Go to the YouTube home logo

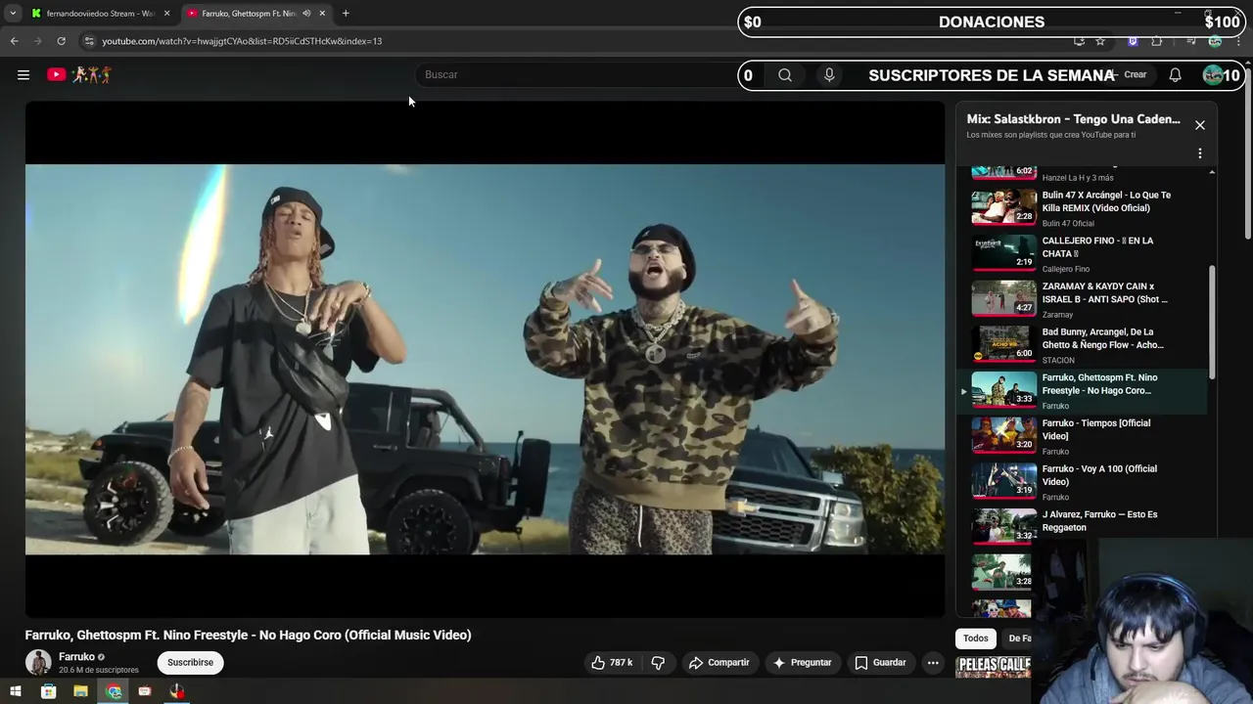point(79,74)
